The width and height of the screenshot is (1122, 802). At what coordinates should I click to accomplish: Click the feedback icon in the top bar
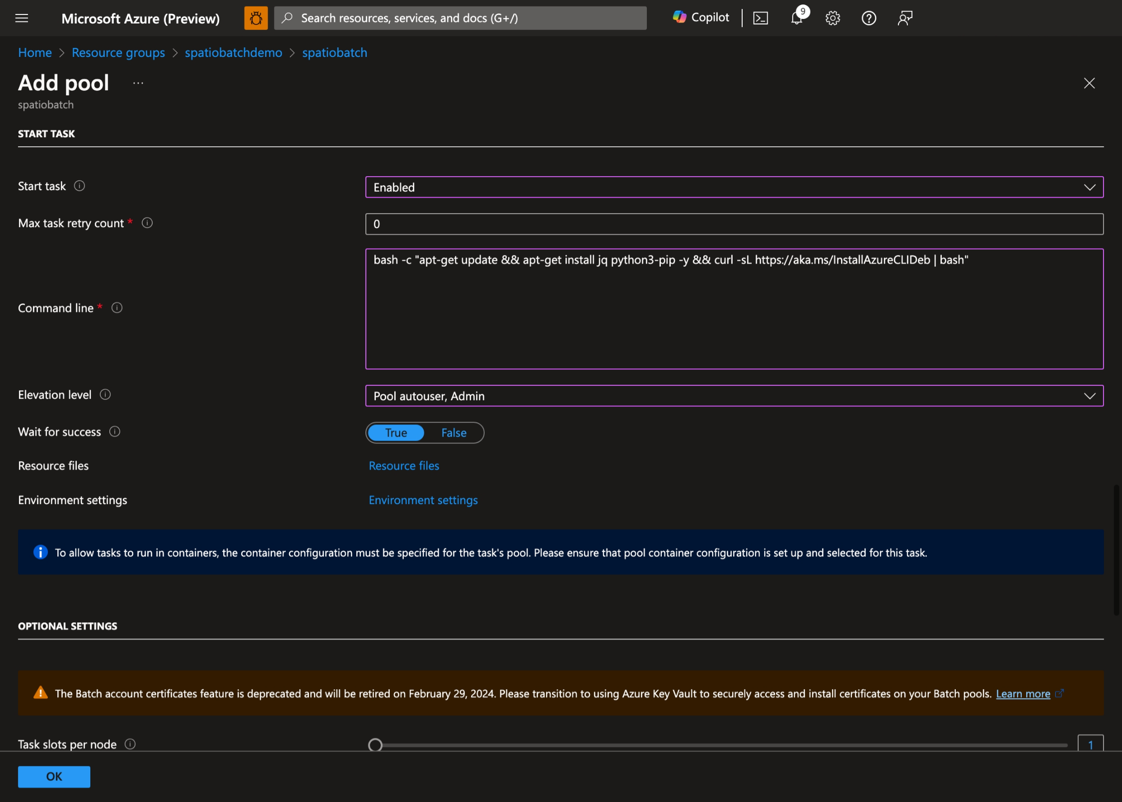[904, 18]
